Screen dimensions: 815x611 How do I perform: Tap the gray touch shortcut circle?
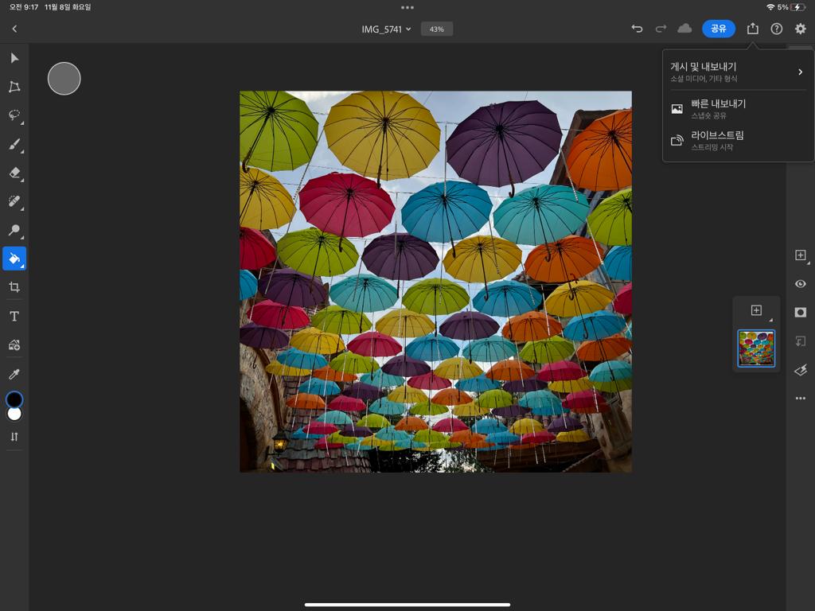tap(64, 79)
